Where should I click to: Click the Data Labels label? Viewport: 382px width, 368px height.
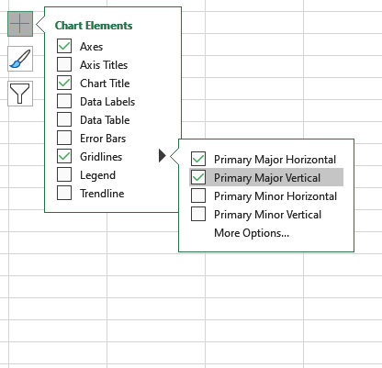pos(107,102)
